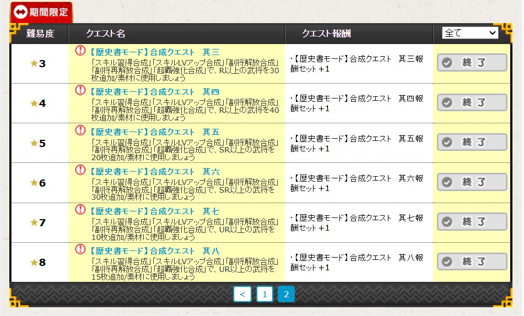Click the alert icon beside 合成クエスト 其八
Image resolution: width=524 pixels, height=316 pixels.
(80, 249)
